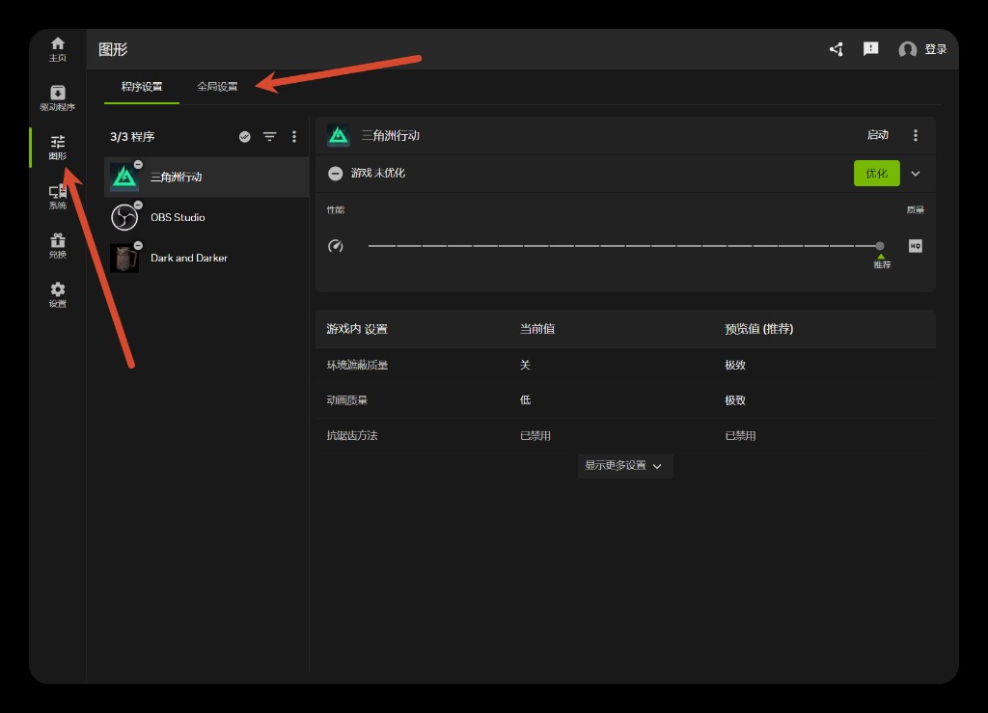The image size is (988, 713).
Task: Click the checkmark badge icon beside 3/3 程序
Action: click(245, 137)
